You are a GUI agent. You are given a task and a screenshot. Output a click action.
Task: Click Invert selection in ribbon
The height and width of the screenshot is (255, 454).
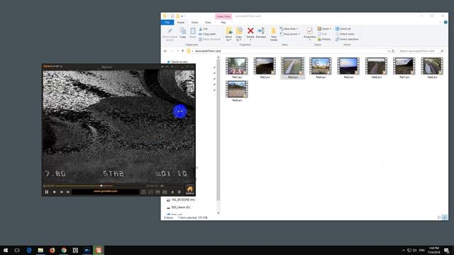click(x=347, y=40)
